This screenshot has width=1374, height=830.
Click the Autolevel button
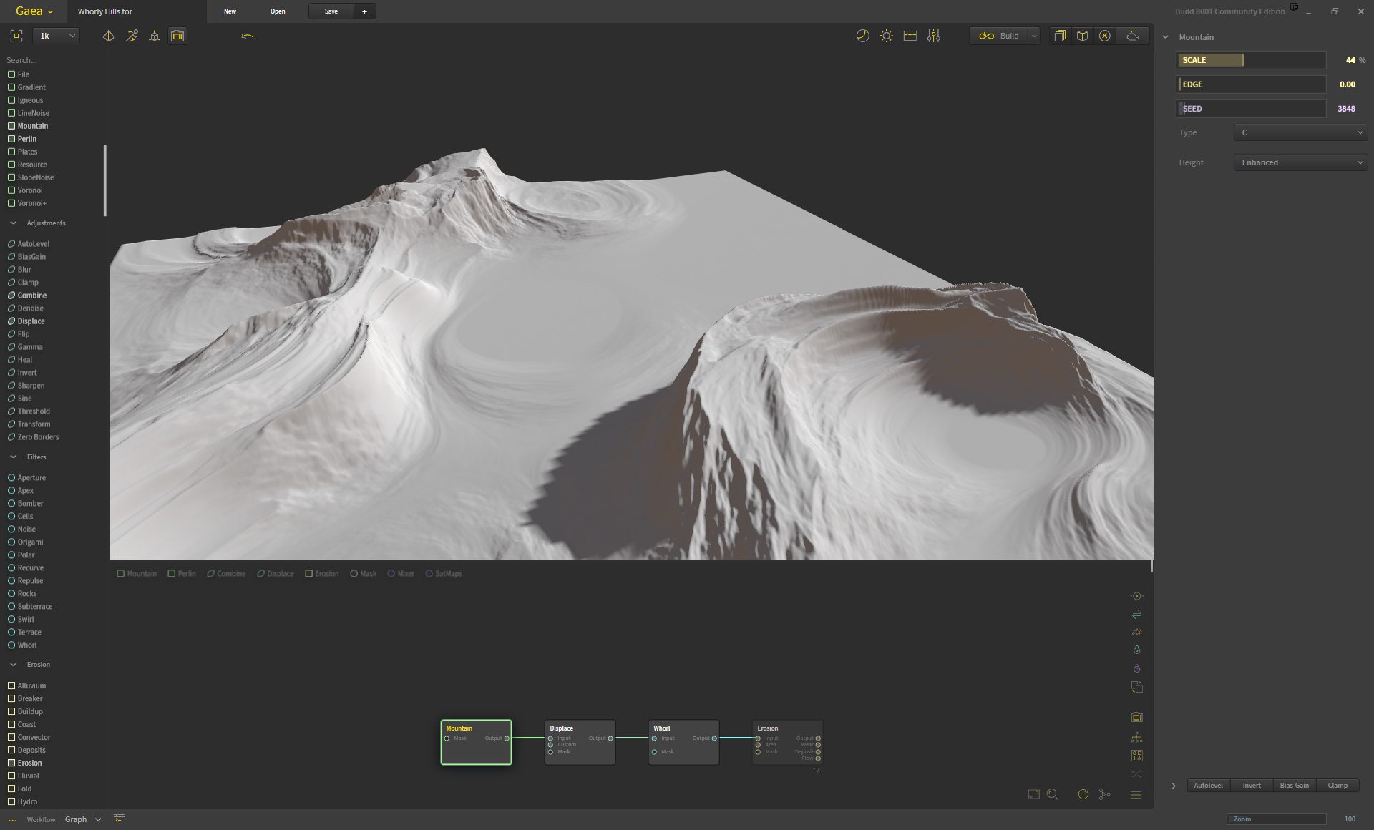1208,786
